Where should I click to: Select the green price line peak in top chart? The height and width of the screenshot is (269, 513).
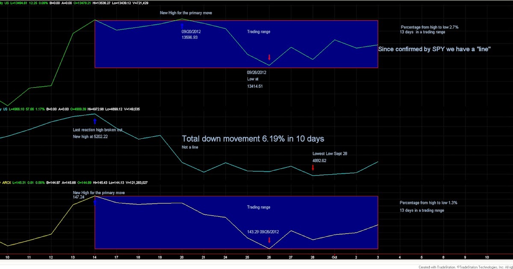pos(94,20)
